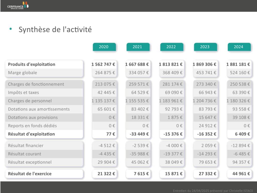Click the value '1 881 181 €'
Image resolution: width=257 pixels, height=193 pixels.
(238, 64)
